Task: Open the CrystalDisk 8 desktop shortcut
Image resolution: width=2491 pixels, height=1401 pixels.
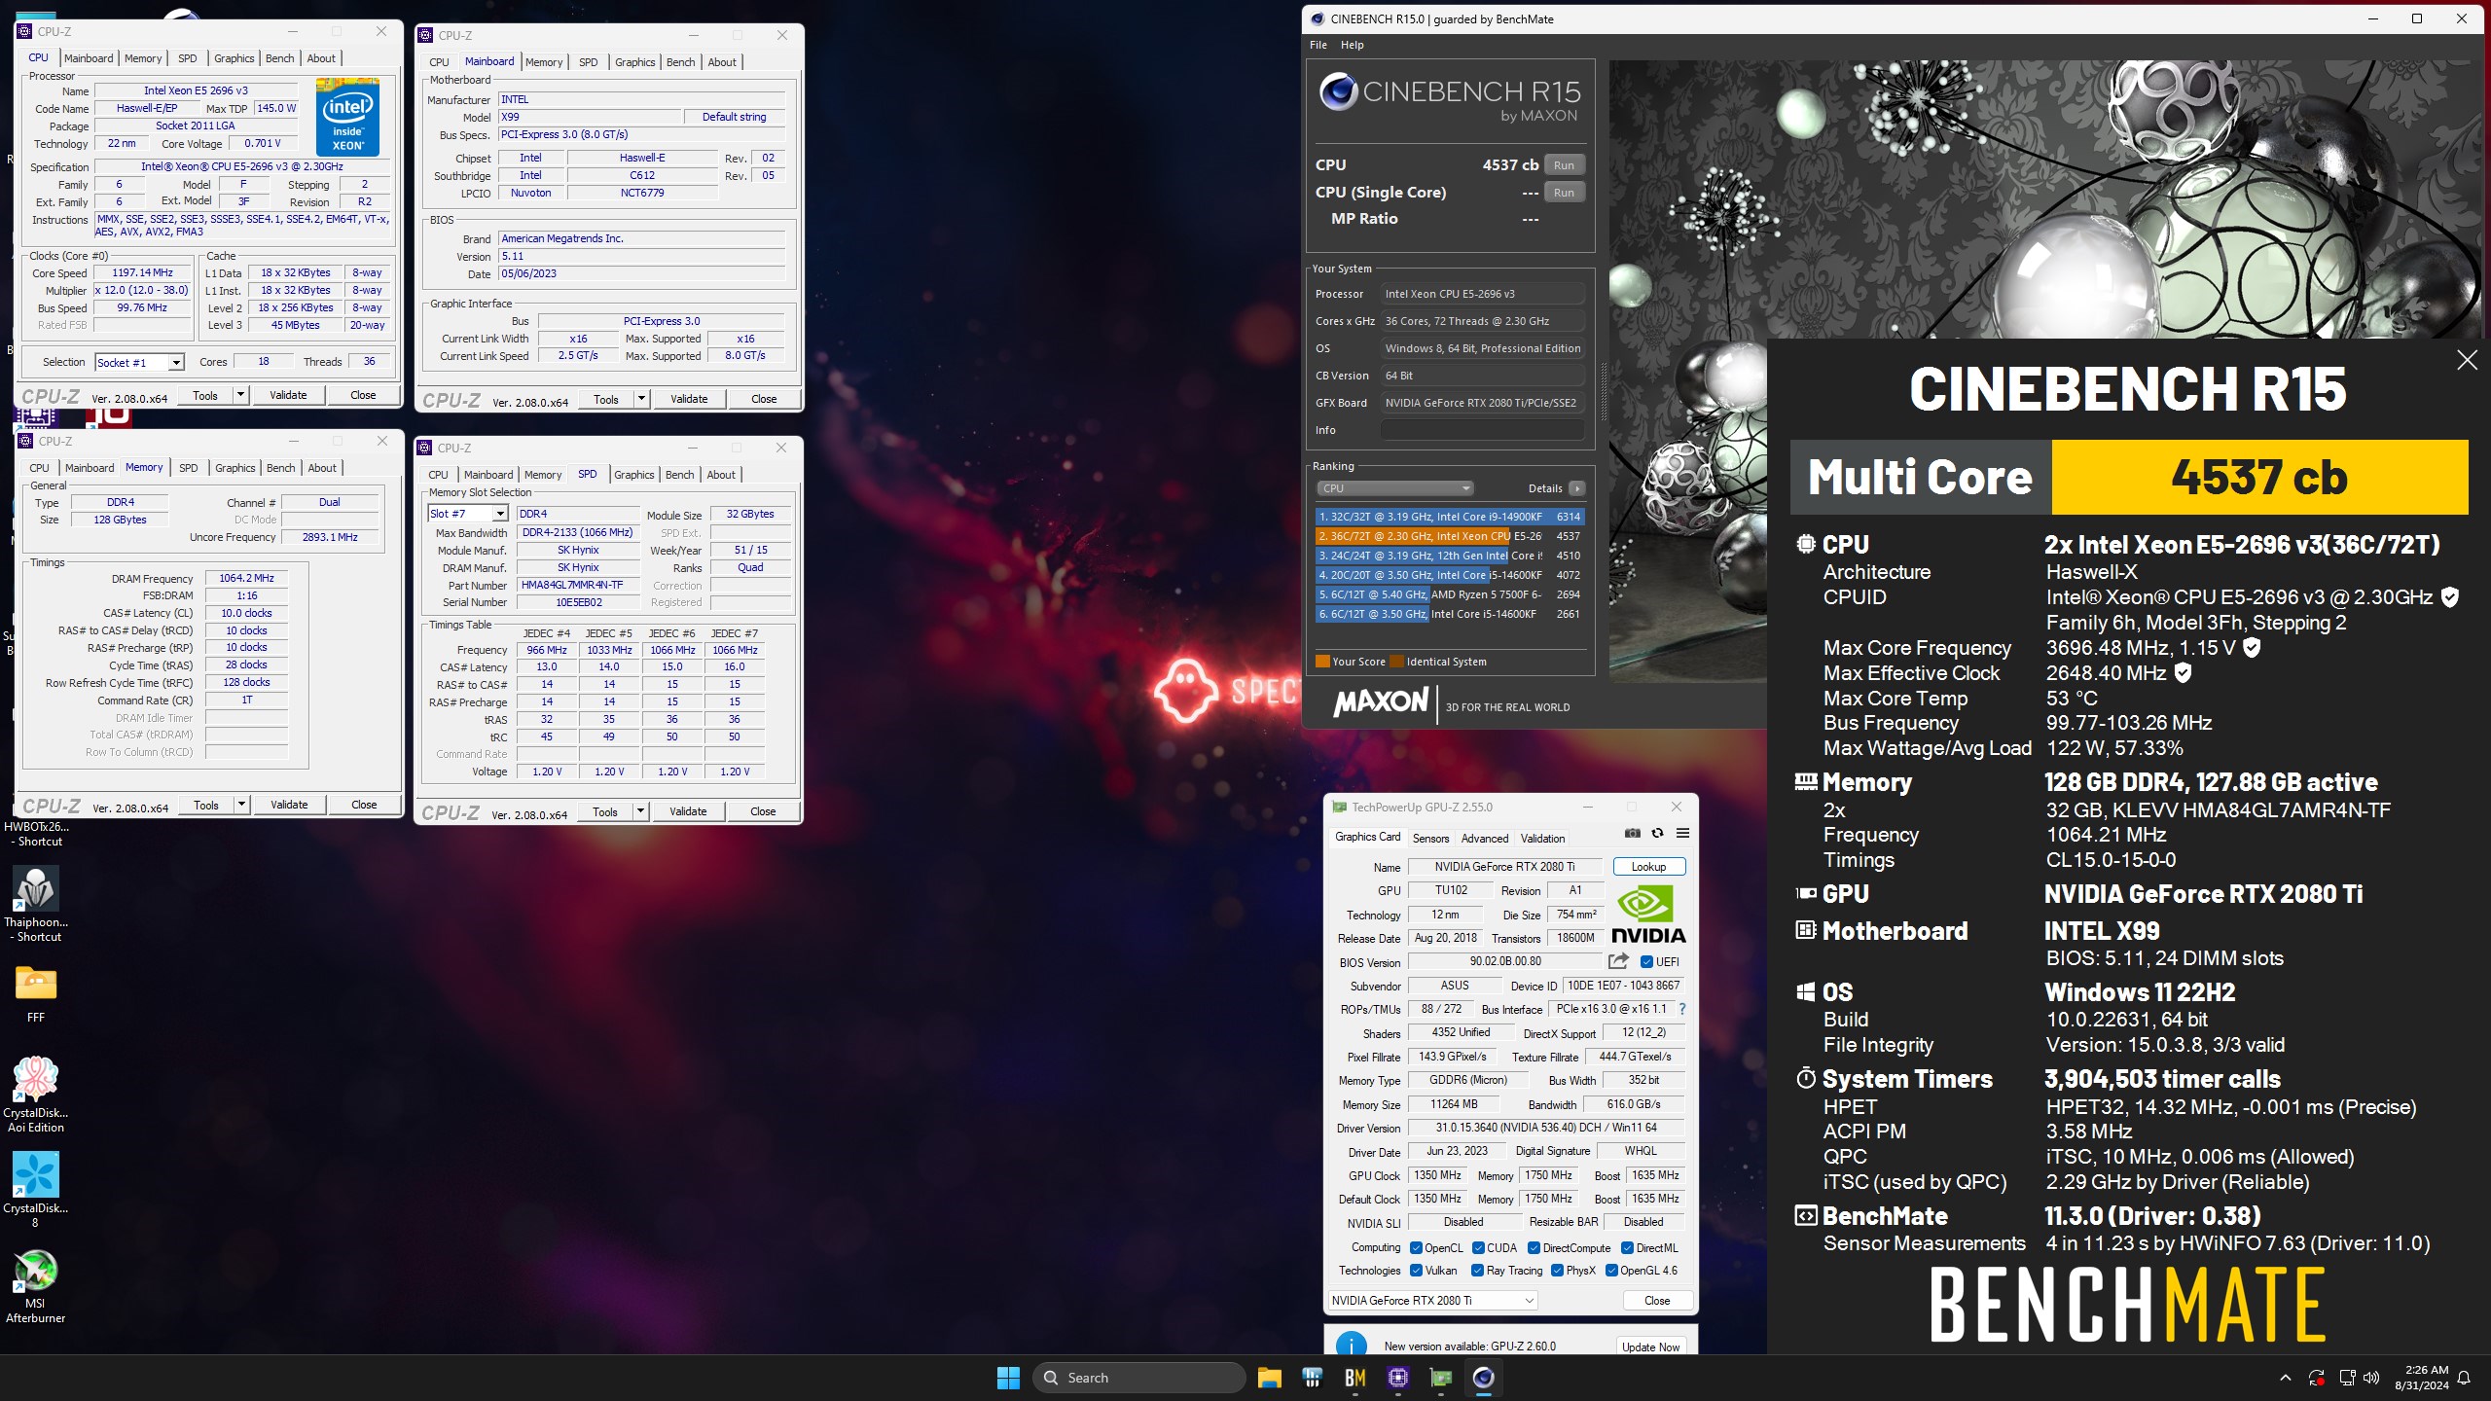Action: tap(36, 1189)
